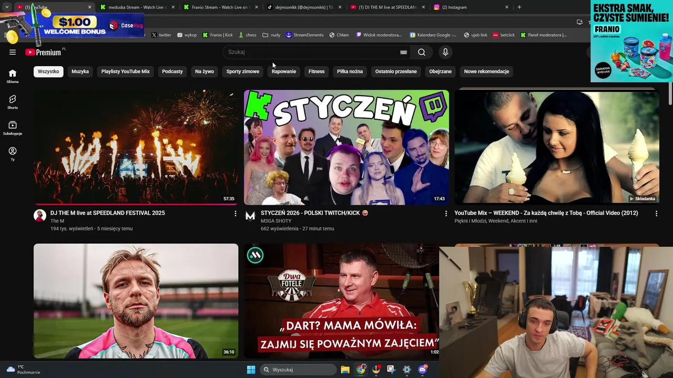Image resolution: width=673 pixels, height=378 pixels.
Task: Select the Obejrzane filter chip
Action: point(440,71)
